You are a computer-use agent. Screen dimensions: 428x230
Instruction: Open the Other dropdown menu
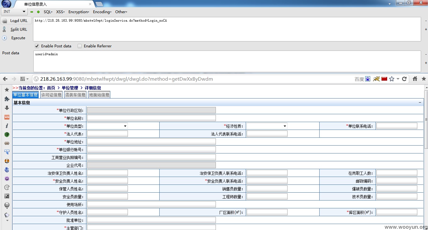click(x=121, y=12)
